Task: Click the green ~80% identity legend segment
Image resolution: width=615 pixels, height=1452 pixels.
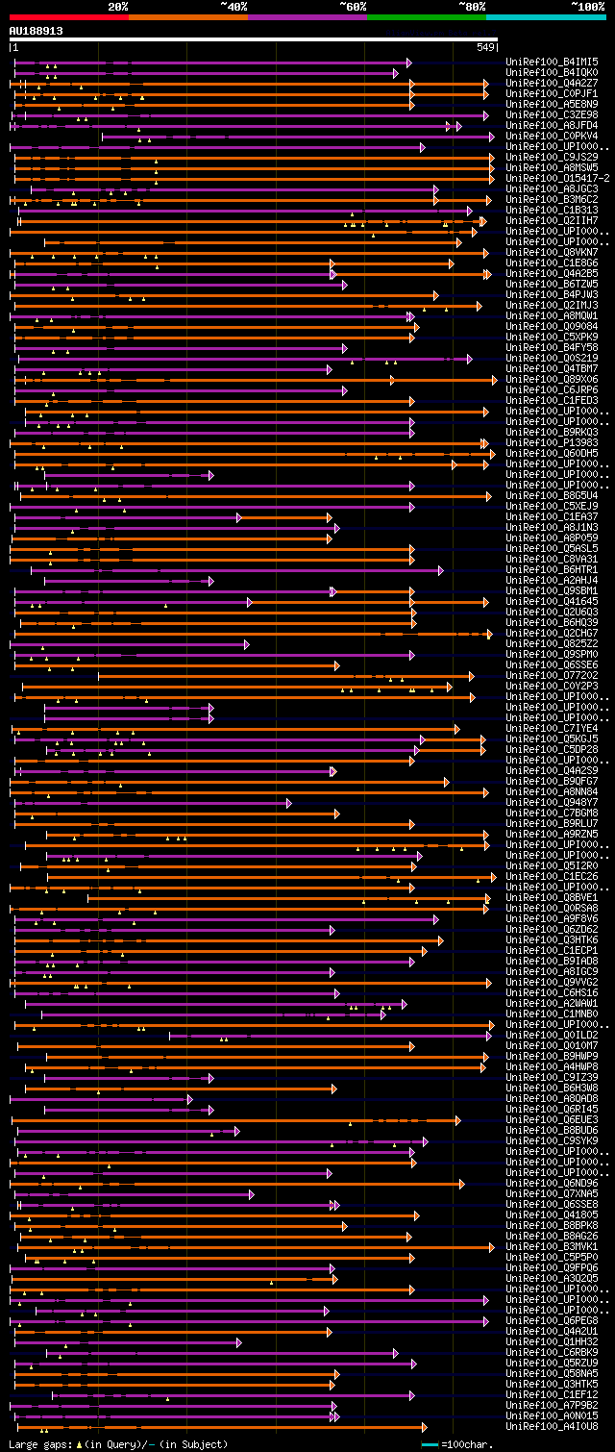Action: coord(427,16)
